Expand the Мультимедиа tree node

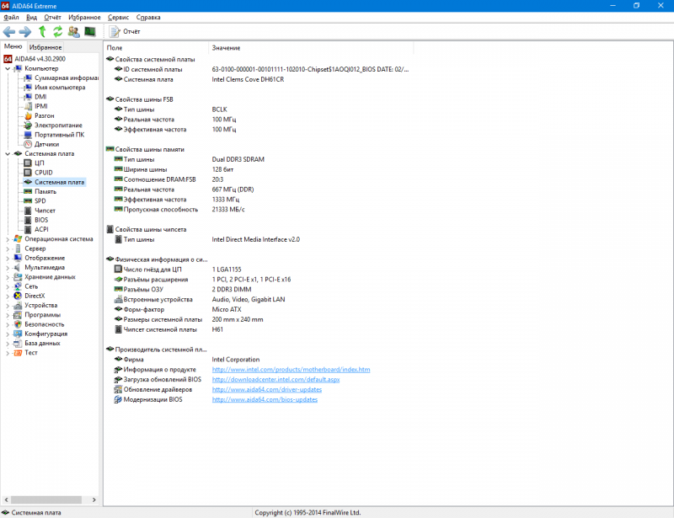point(8,267)
